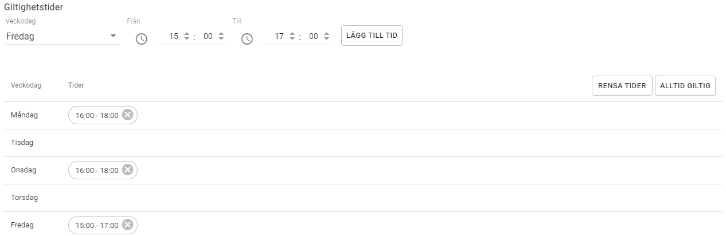Click the clock icon beside Från time
Image resolution: width=726 pixels, height=236 pixels.
point(141,39)
